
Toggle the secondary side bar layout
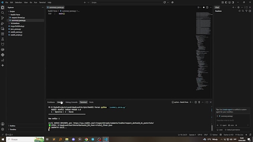point(233,3)
